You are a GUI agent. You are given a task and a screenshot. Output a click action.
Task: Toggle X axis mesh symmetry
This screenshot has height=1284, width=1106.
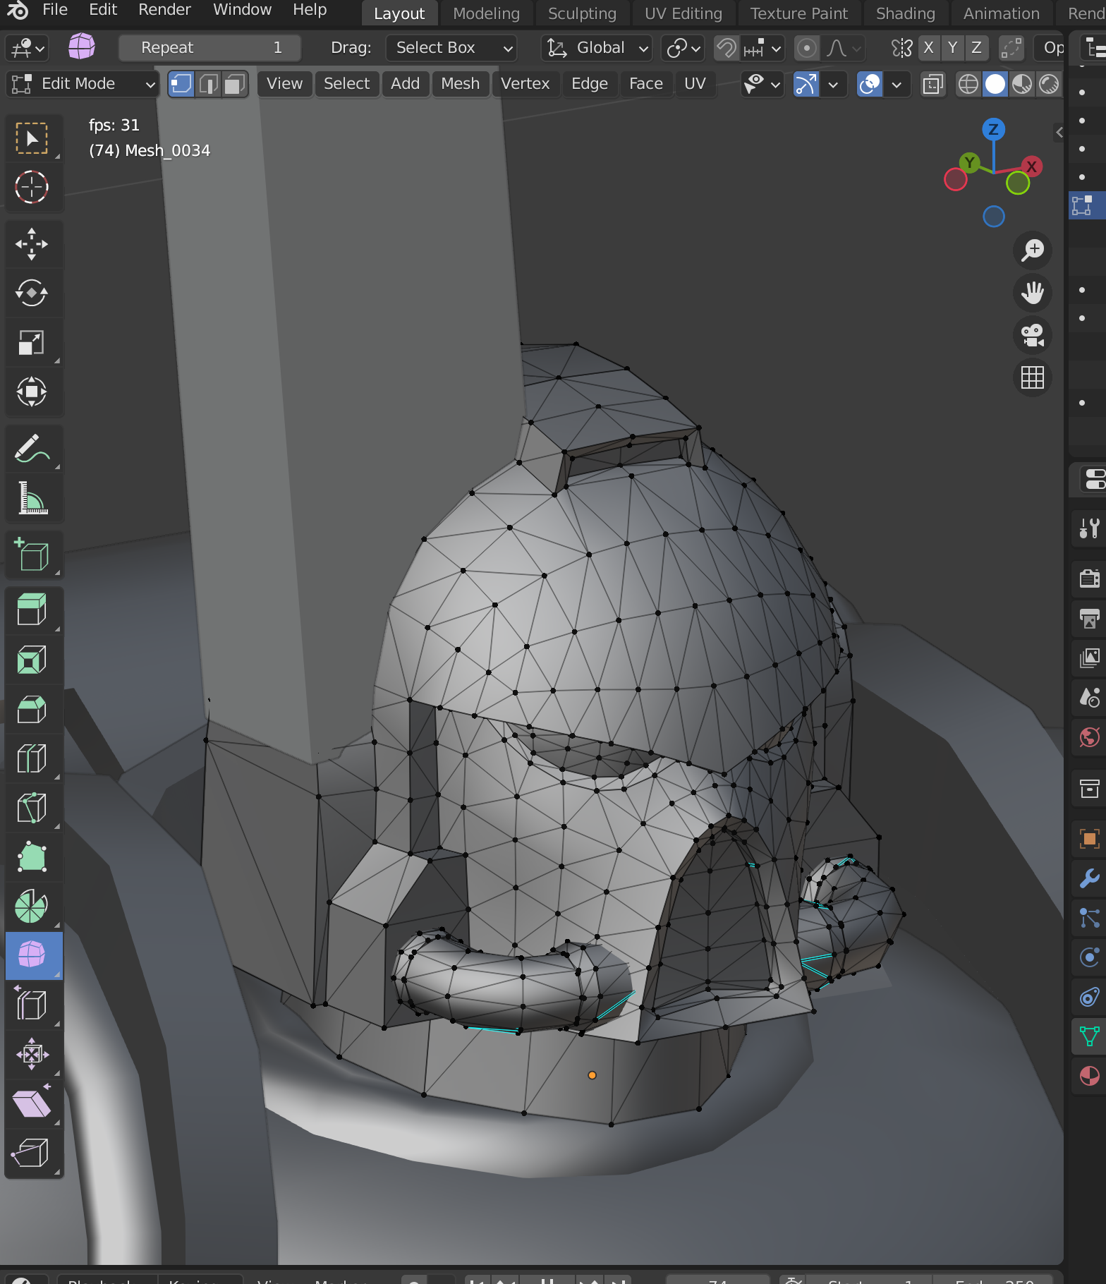pyautogui.click(x=928, y=48)
